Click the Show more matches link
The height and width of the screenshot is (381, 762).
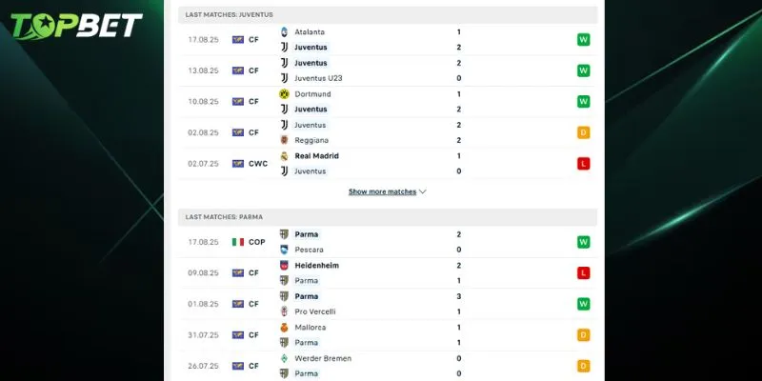[382, 191]
